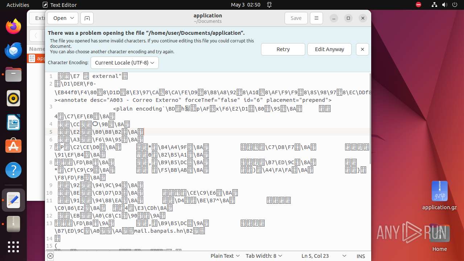This screenshot has height=261, width=464.
Task: Launch Thunderbird mail from the dock
Action: pyautogui.click(x=13, y=50)
